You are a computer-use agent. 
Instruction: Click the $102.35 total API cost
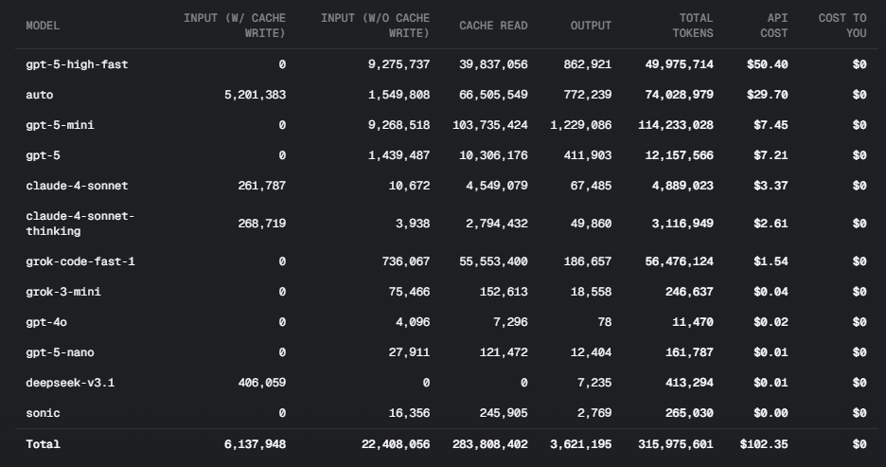coord(763,444)
